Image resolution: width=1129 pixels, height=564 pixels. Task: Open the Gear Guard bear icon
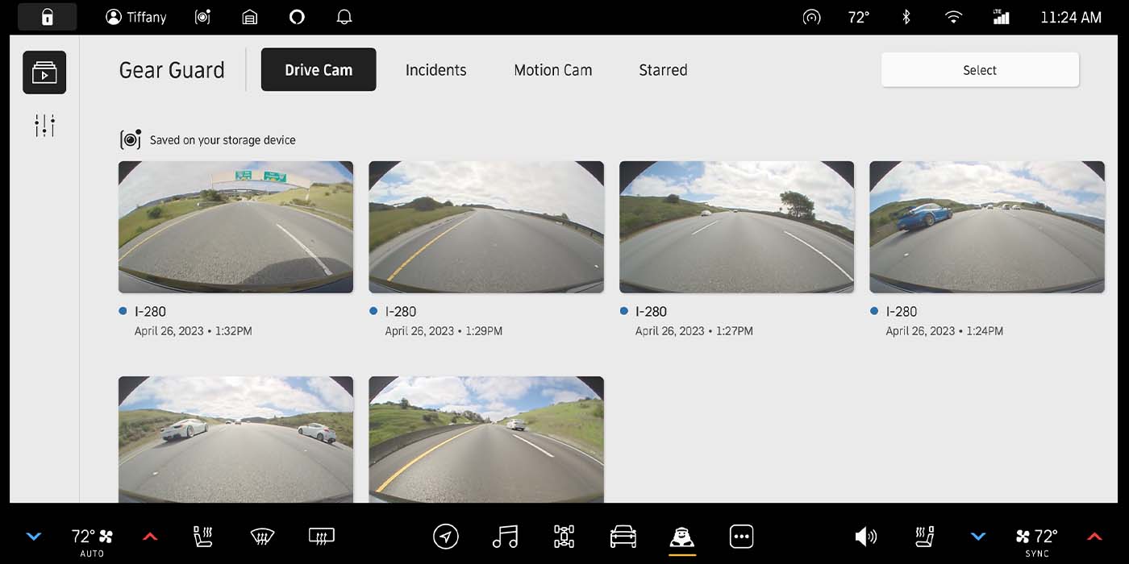[x=681, y=536]
